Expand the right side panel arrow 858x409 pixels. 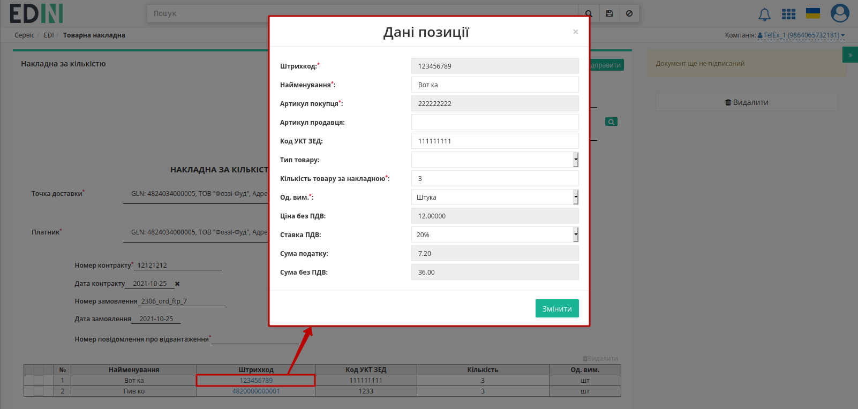click(x=850, y=55)
